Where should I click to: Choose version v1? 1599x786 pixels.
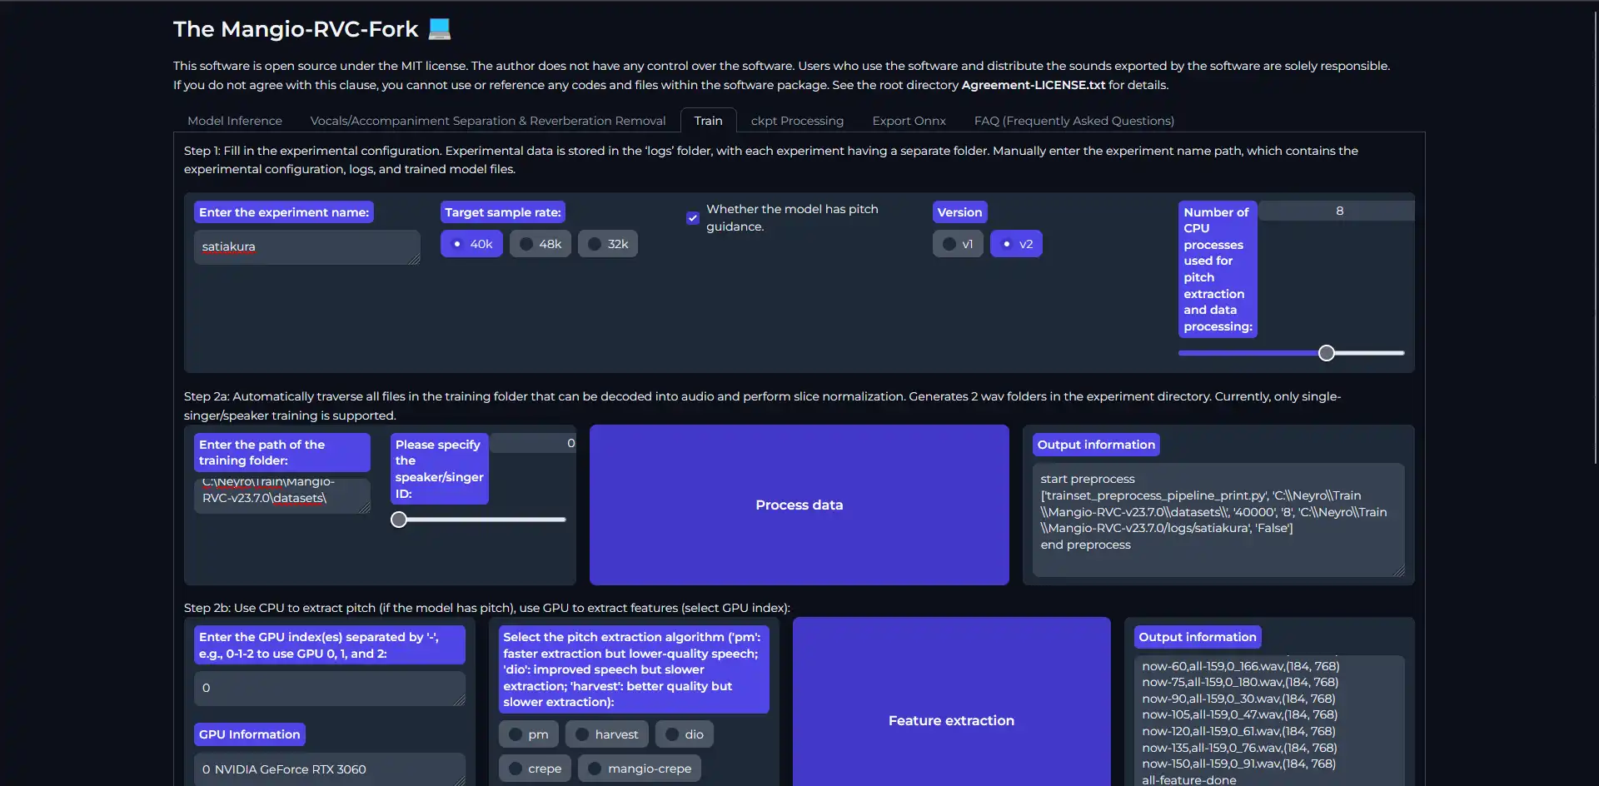(x=958, y=244)
